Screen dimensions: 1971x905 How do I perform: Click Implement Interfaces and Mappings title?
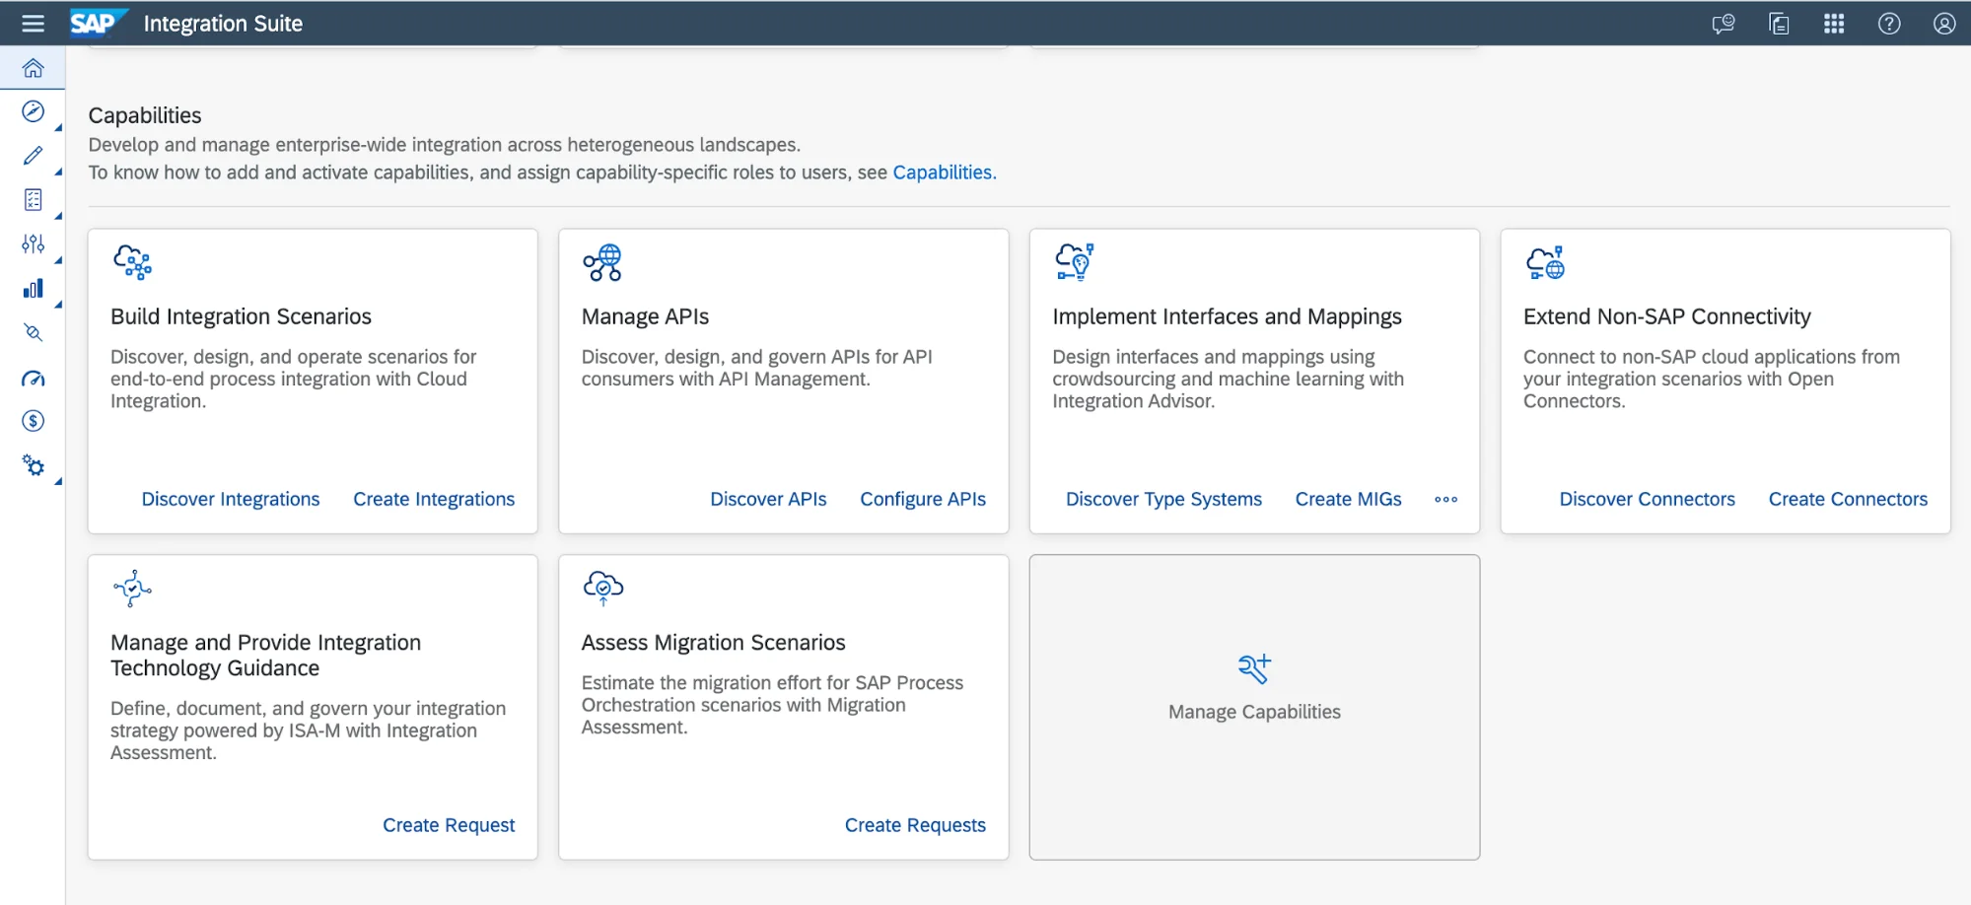[1227, 316]
